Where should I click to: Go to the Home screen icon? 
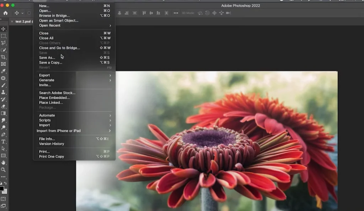(5, 13)
